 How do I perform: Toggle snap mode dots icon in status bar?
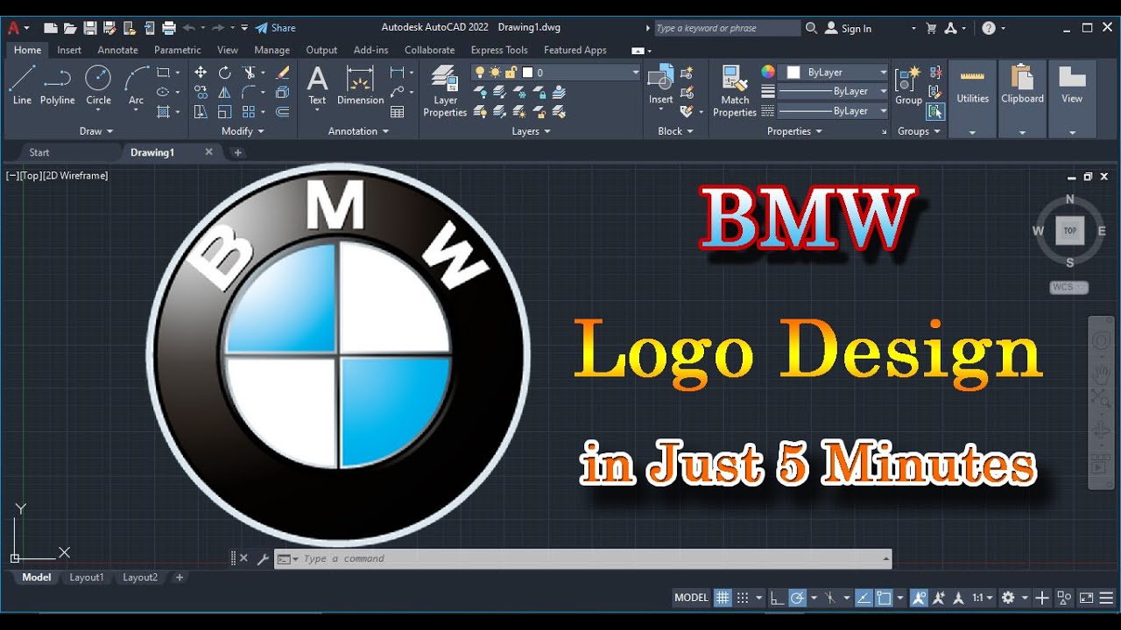click(743, 598)
